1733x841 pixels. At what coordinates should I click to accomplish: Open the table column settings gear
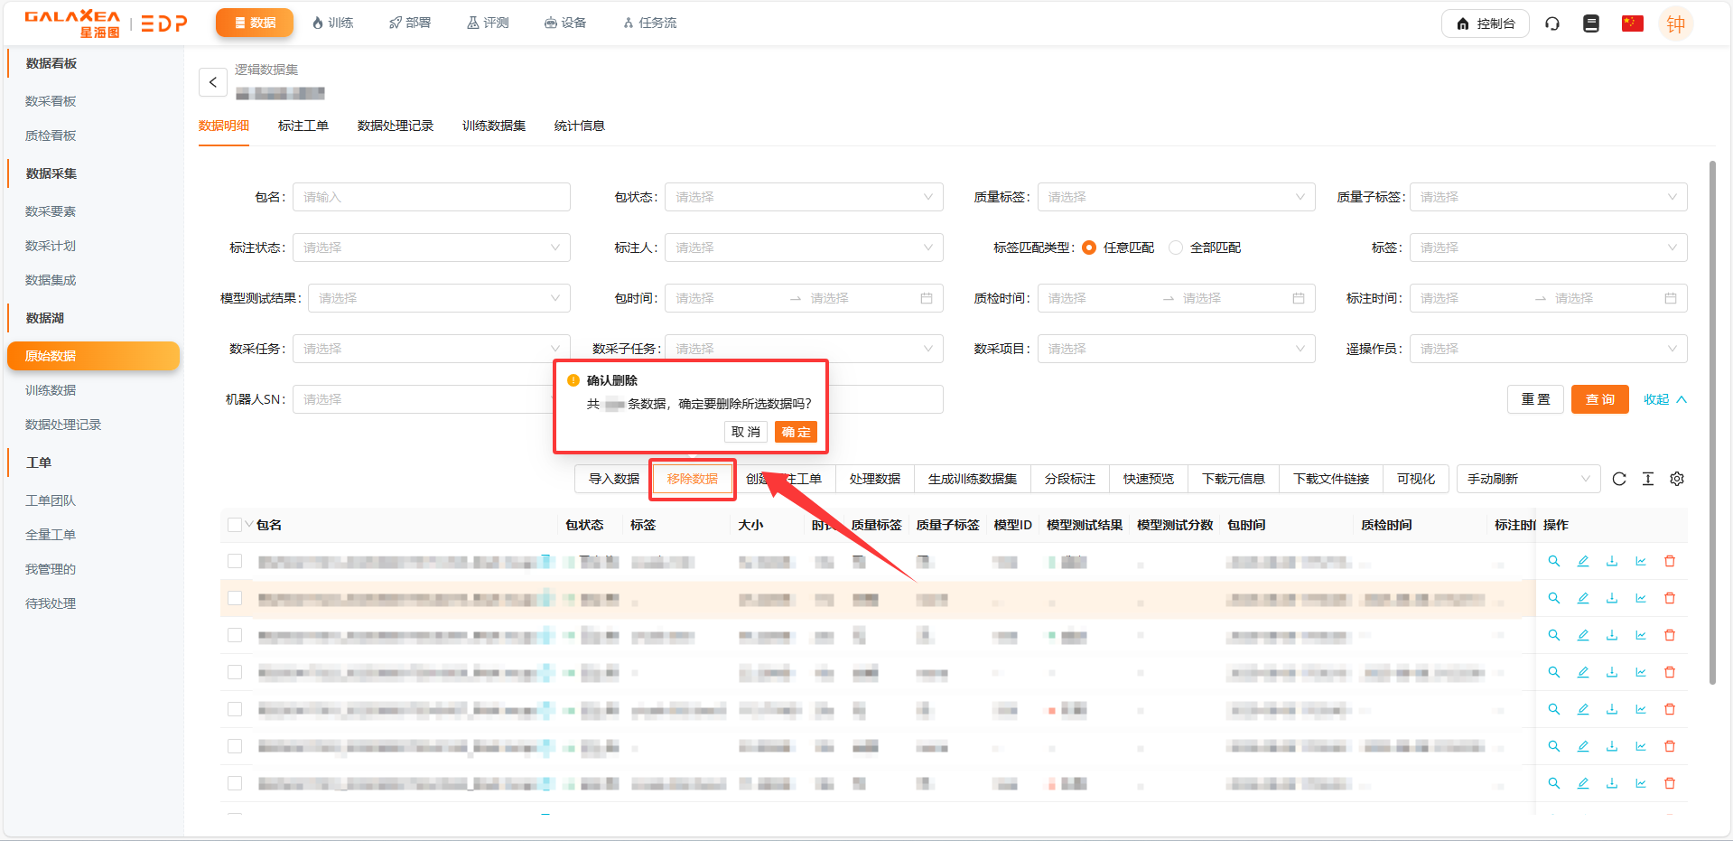(1676, 479)
